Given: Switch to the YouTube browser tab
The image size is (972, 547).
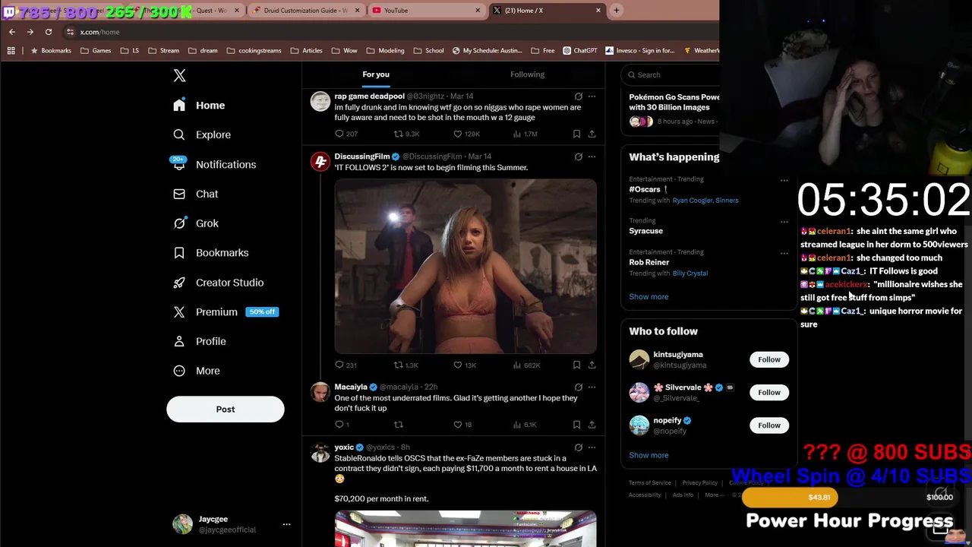Looking at the screenshot, I should pos(426,11).
